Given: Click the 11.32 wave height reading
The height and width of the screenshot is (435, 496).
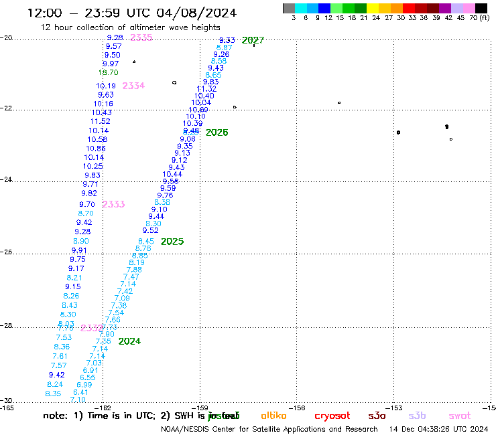Looking at the screenshot, I should [x=206, y=89].
